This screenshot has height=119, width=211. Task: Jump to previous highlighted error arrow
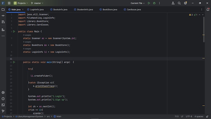pos(200,15)
